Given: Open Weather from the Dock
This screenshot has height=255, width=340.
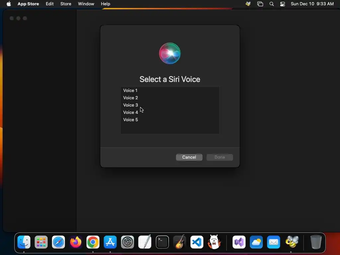Looking at the screenshot, I should [256, 242].
